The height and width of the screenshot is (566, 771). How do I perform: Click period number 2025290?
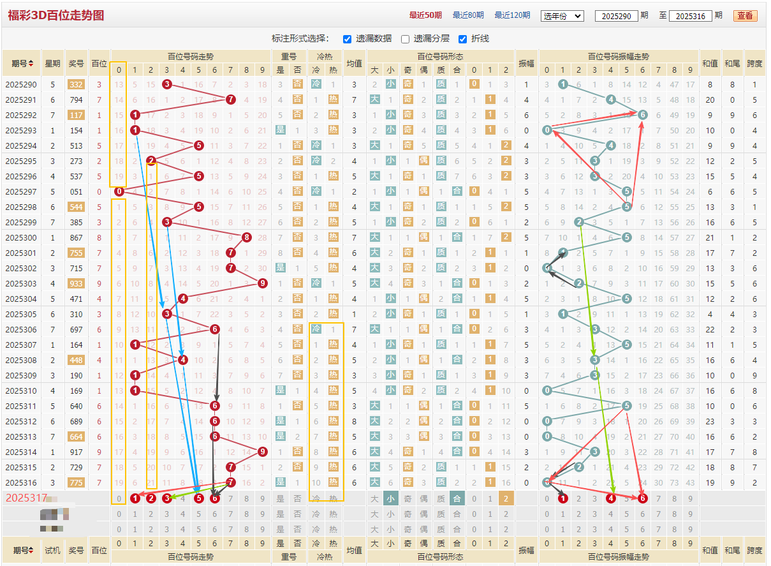[x=21, y=84]
